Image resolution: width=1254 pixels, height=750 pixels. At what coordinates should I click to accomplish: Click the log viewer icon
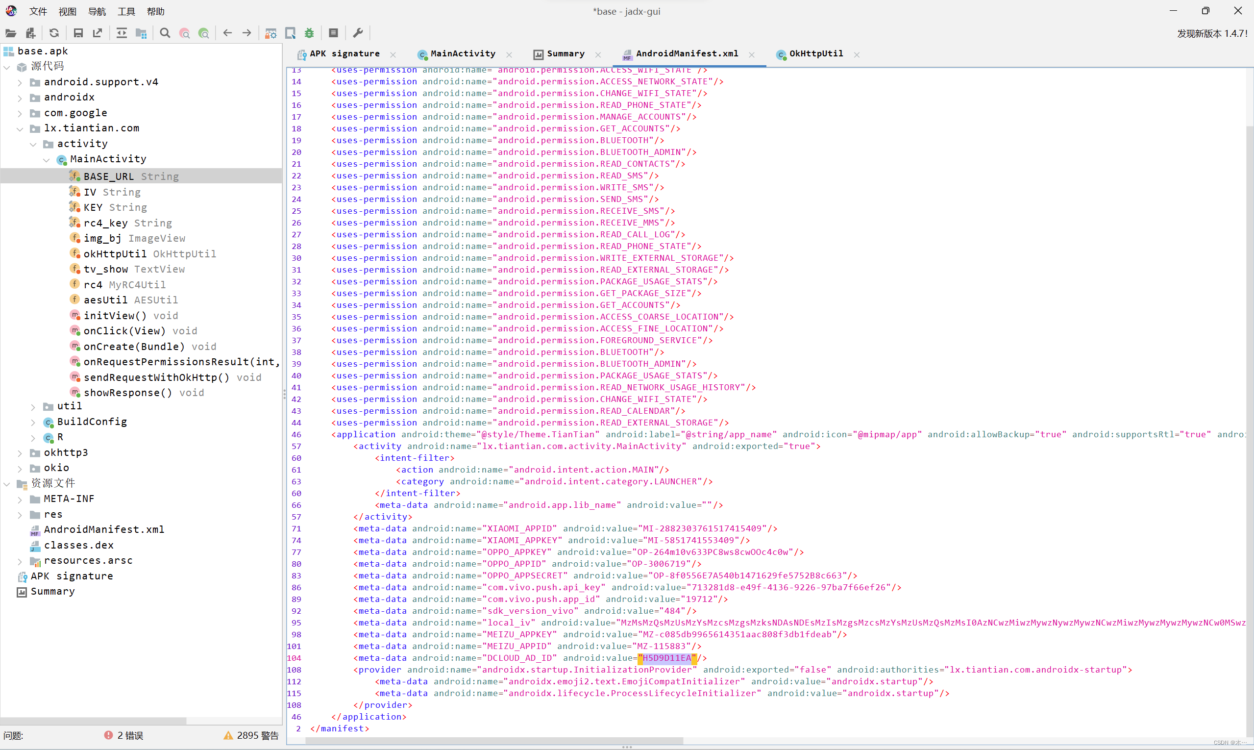point(333,33)
